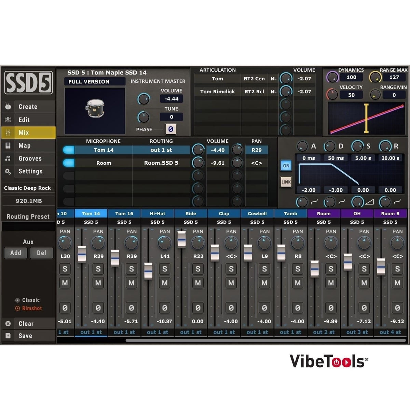
Task: Open the Create page drum icon
Action: click(x=8, y=107)
